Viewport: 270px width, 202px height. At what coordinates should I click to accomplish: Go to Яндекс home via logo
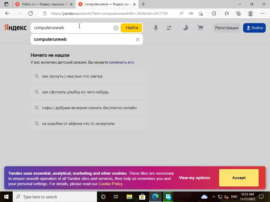coord(16,28)
